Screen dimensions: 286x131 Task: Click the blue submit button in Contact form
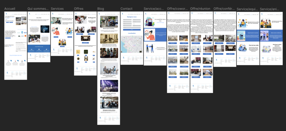pos(132,30)
